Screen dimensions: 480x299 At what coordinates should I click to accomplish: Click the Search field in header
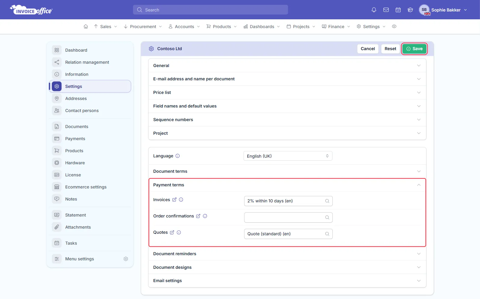210,10
